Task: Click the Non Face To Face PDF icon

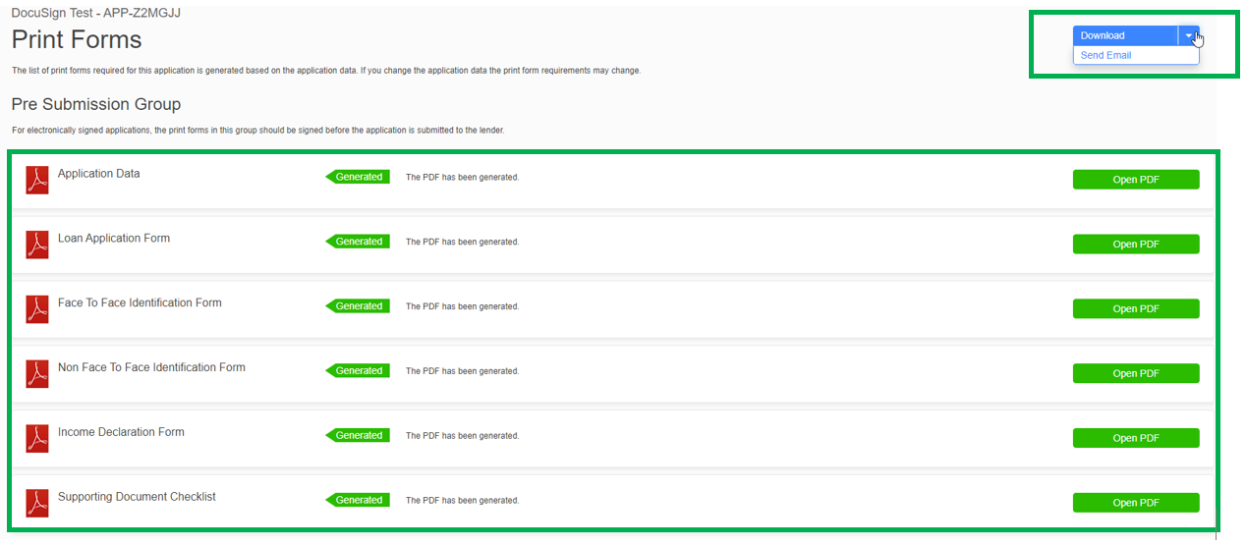Action: (37, 373)
